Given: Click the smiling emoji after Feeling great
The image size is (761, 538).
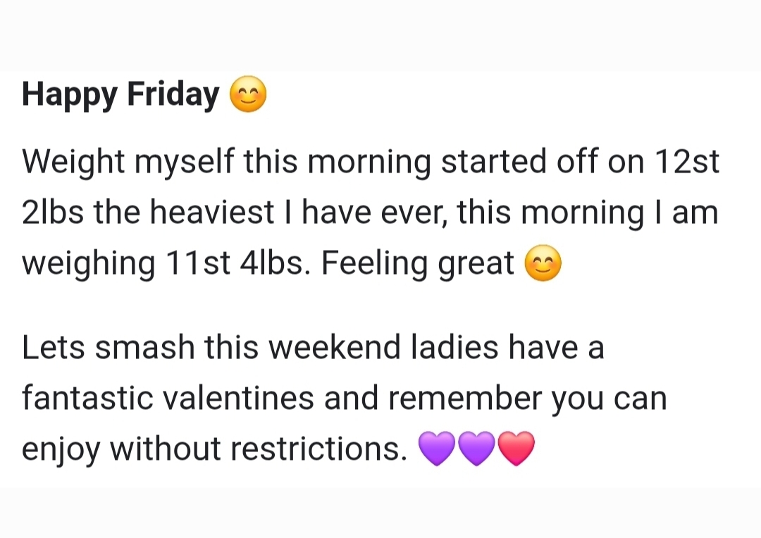Looking at the screenshot, I should pos(544,264).
